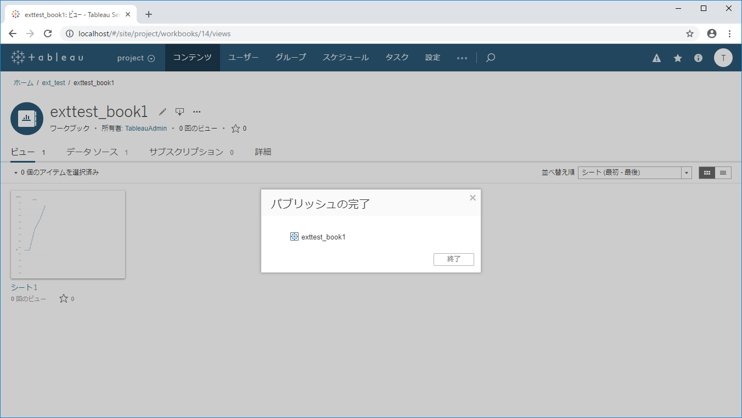Go to タスク in navigation
This screenshot has height=418, width=742.
[397, 58]
